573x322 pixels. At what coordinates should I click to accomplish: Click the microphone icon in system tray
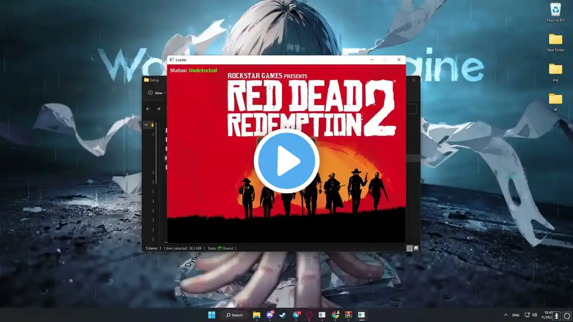[x=557, y=315]
